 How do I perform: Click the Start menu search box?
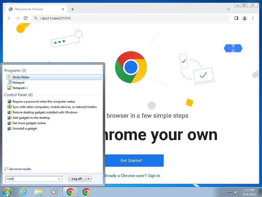tap(34, 179)
